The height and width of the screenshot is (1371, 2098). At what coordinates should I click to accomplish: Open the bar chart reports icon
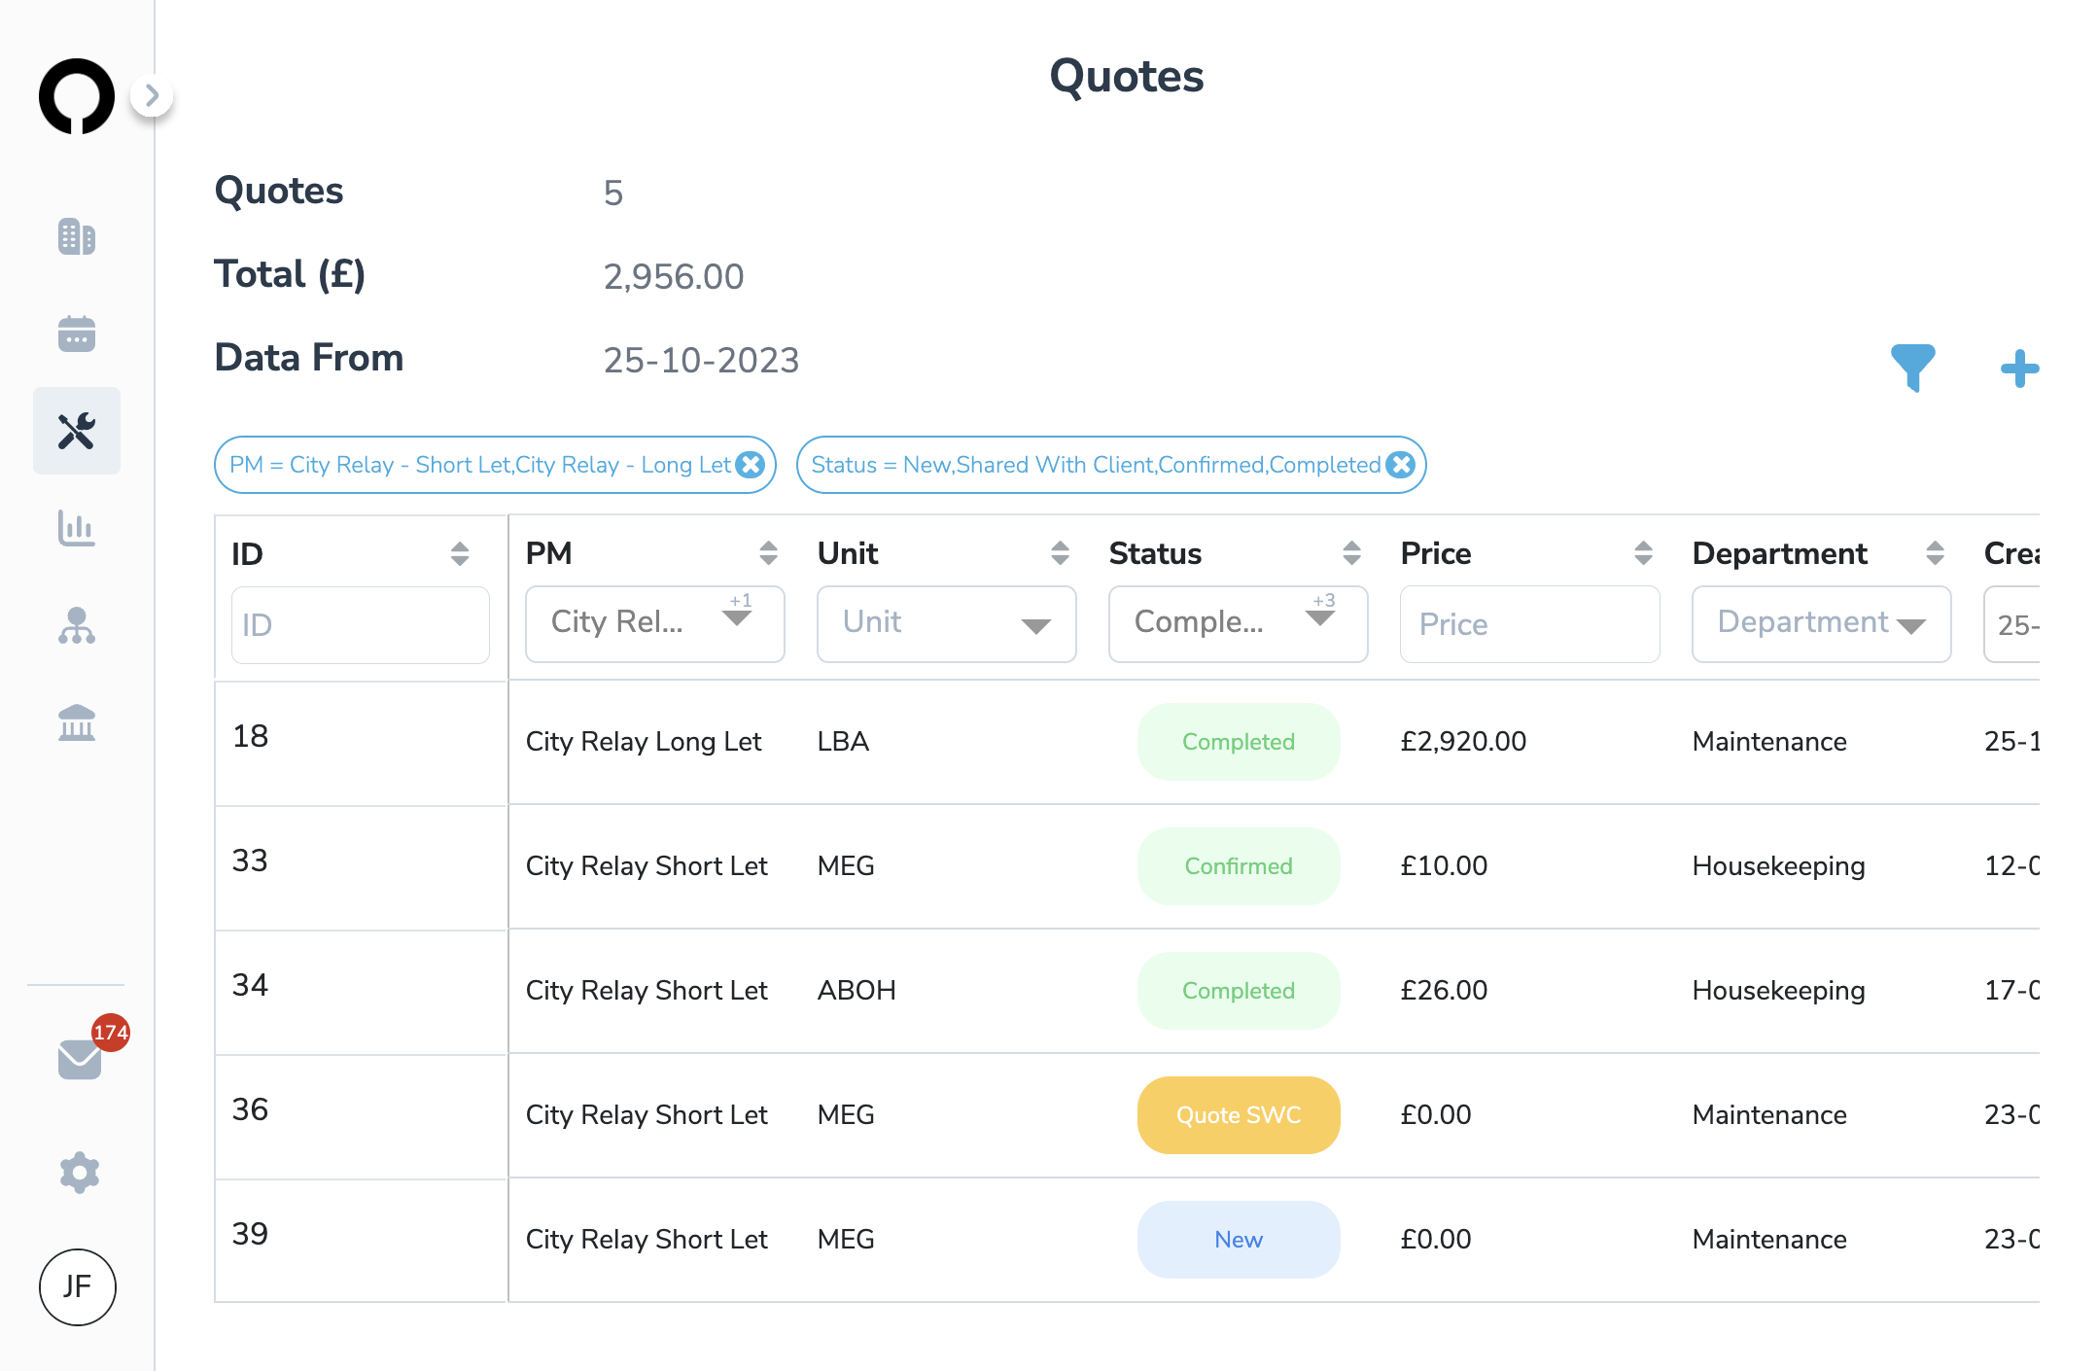click(x=77, y=528)
